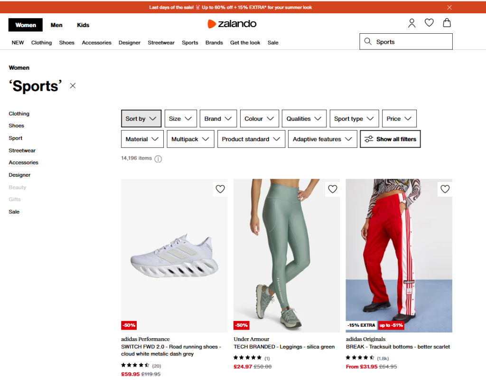The image size is (486, 380).
Task: Select Streetwear in the left sidebar
Action: coord(22,151)
